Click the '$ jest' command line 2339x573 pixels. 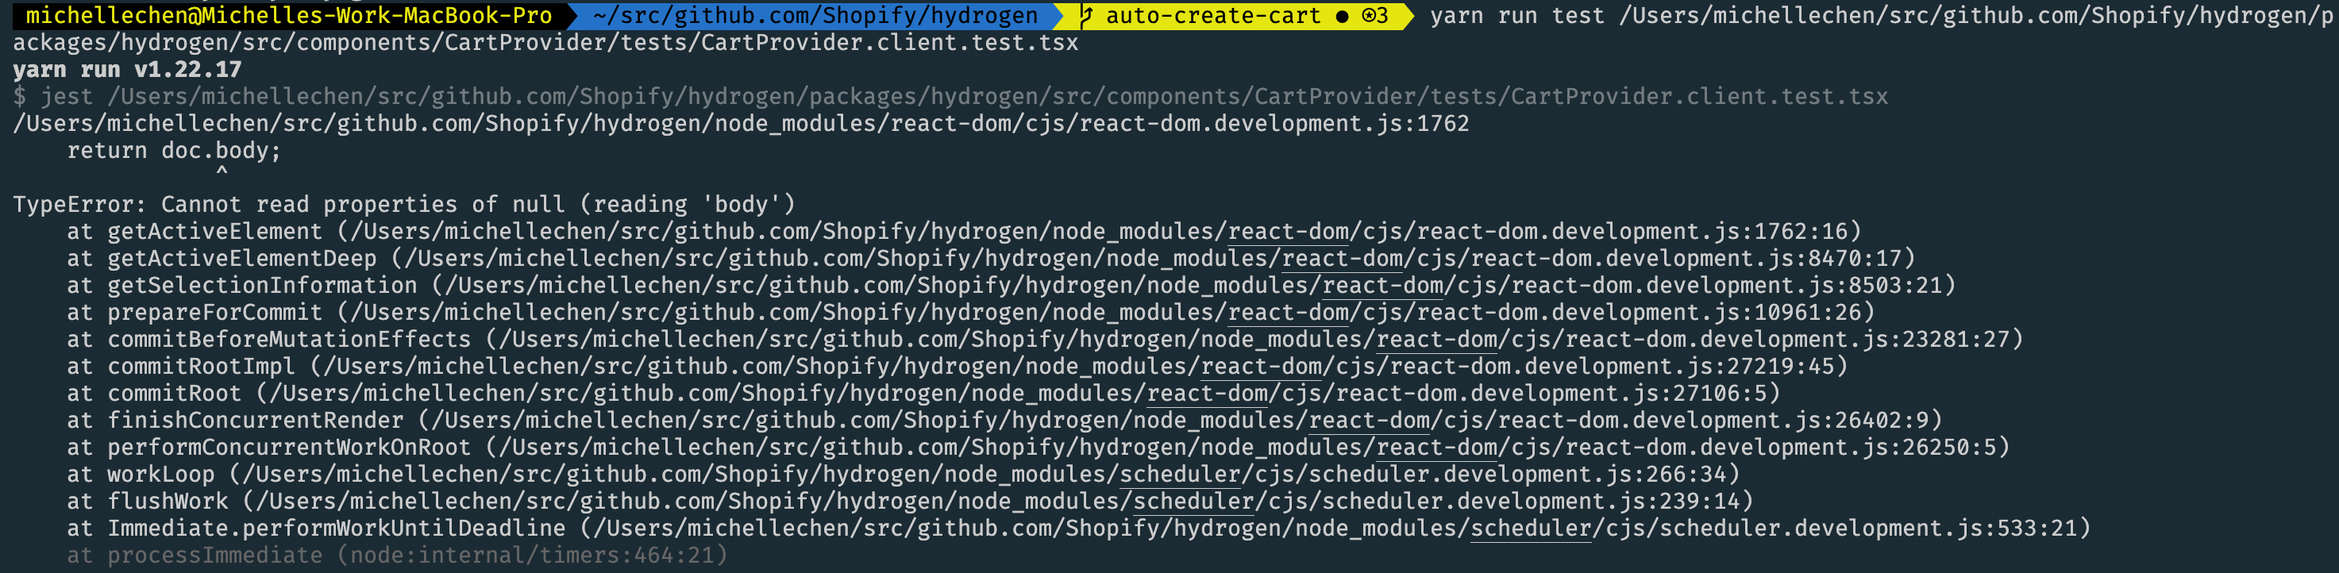point(950,96)
